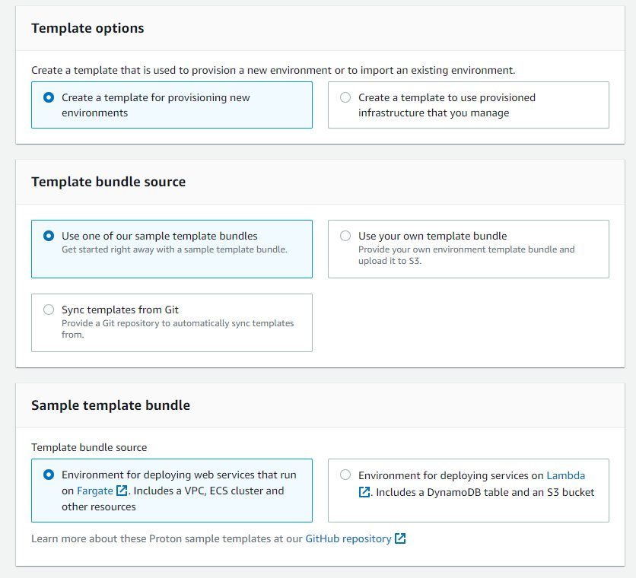Click the Template bundle source field label
Image resolution: width=636 pixels, height=578 pixels.
tap(81, 447)
